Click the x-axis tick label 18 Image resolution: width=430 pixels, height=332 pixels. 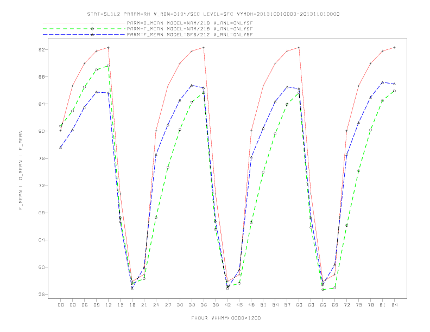[x=132, y=305]
